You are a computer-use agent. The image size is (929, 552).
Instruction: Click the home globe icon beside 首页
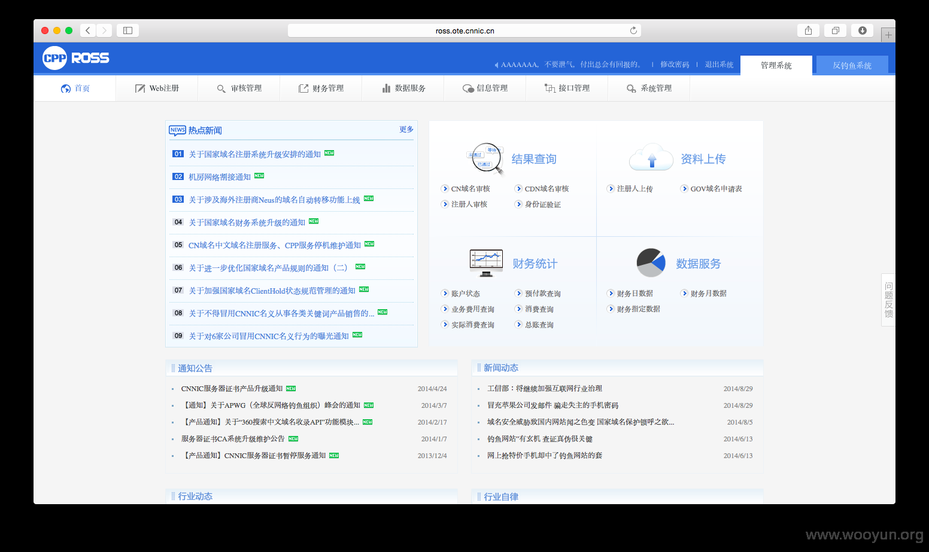(x=66, y=89)
